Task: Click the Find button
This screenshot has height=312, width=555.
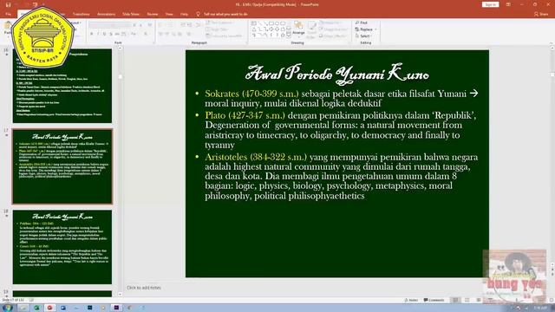Action: [x=362, y=23]
